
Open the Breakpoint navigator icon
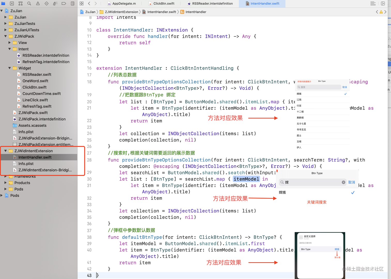coord(64,3)
